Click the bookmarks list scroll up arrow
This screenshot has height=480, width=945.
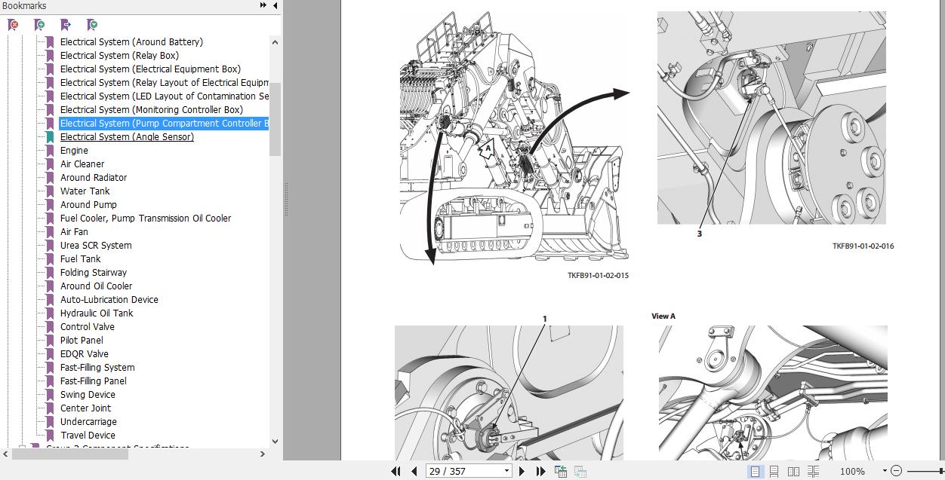click(275, 42)
